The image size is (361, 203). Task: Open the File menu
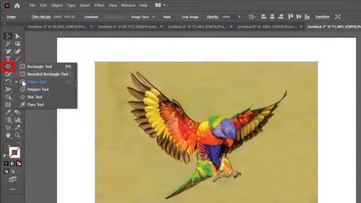coord(32,5)
